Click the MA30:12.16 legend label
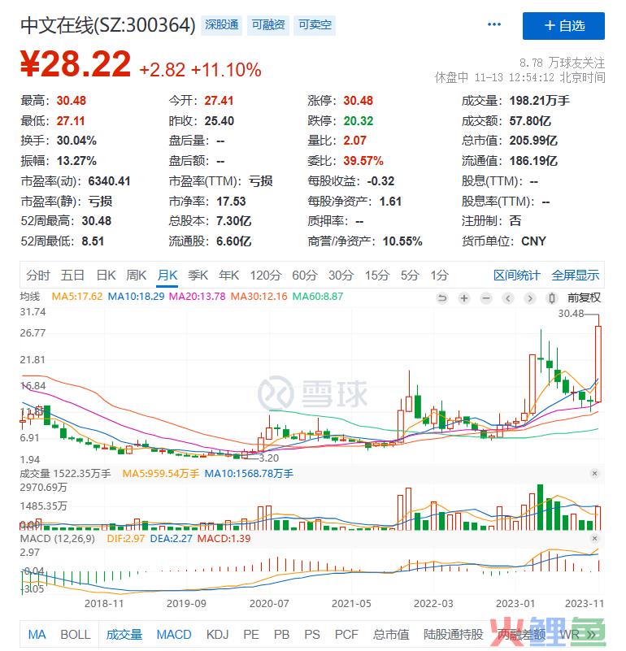 (259, 297)
